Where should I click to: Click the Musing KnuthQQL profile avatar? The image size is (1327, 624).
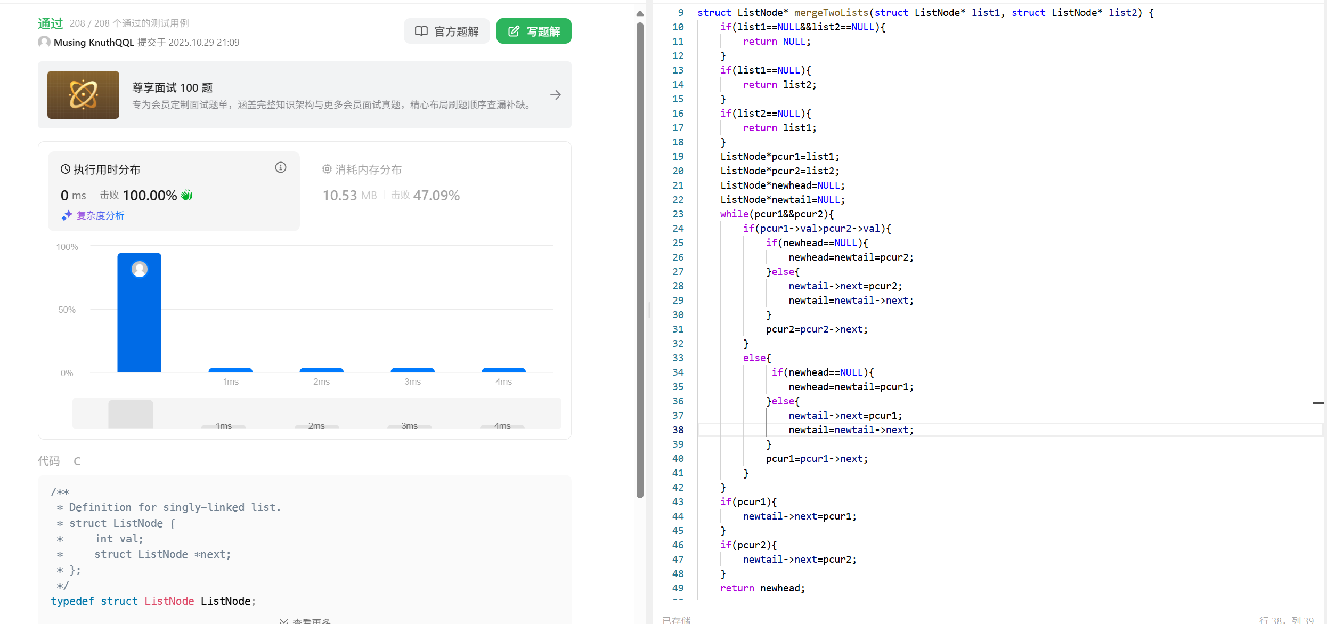point(44,42)
